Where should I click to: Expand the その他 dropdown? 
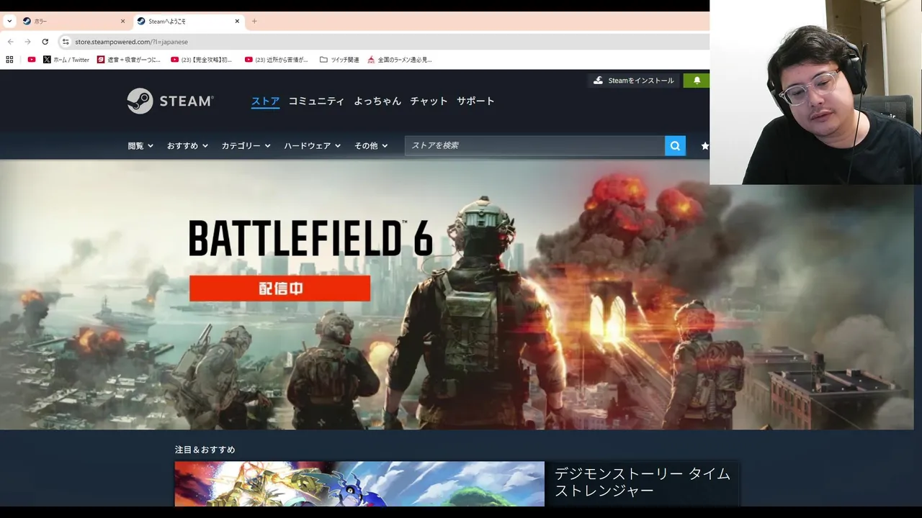(x=371, y=145)
